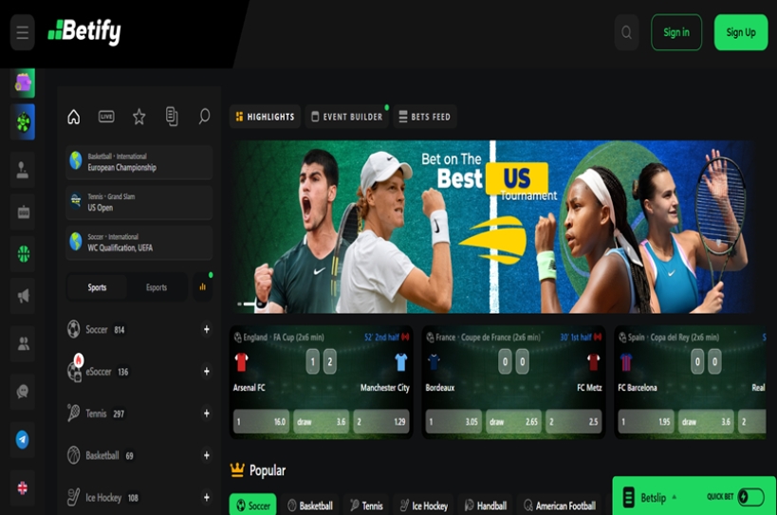777x515 pixels.
Task: Bet on Manchester City win at 1.29
Action: click(381, 421)
